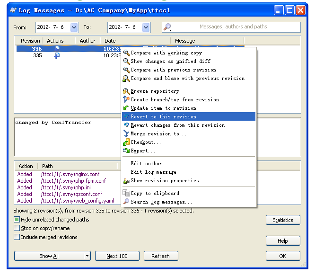Select Update item to revision

coord(189,108)
